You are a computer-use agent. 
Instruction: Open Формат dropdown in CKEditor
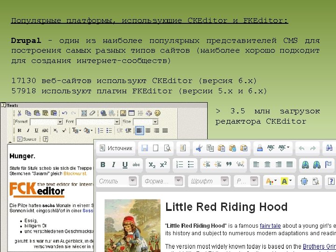[x=163, y=181]
